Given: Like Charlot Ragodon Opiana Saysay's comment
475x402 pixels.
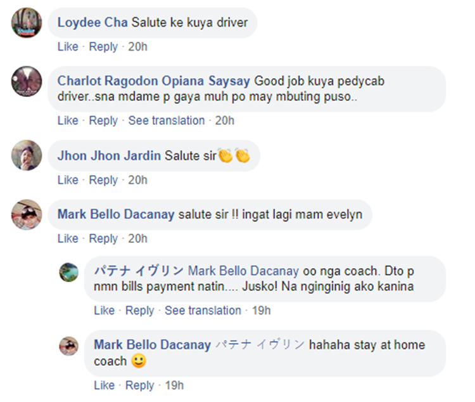Looking at the screenshot, I should click(x=68, y=120).
